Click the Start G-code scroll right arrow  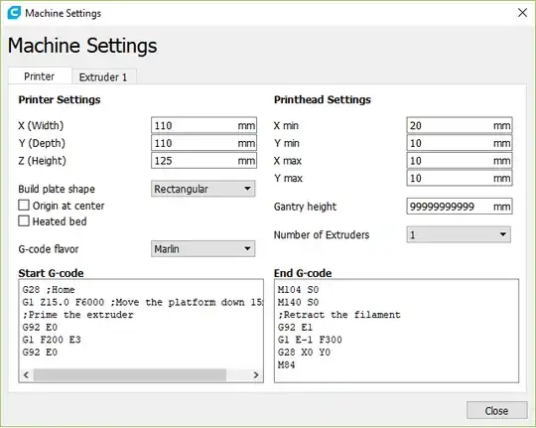pyautogui.click(x=256, y=375)
